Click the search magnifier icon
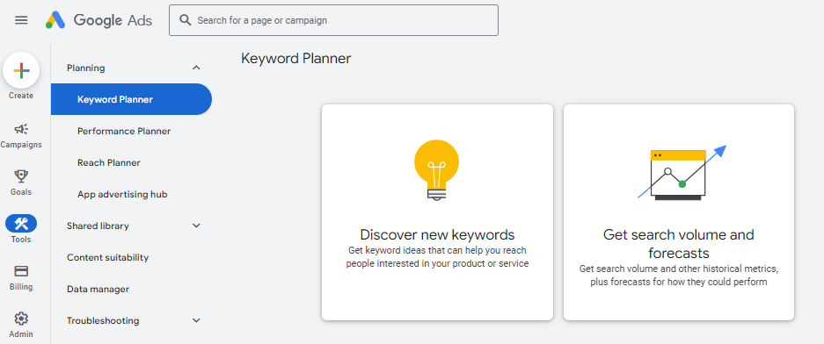 coord(185,20)
